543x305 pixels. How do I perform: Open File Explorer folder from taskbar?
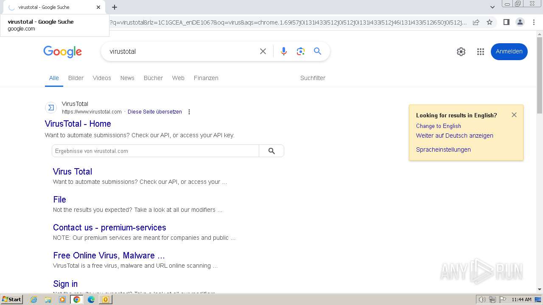tap(48, 299)
